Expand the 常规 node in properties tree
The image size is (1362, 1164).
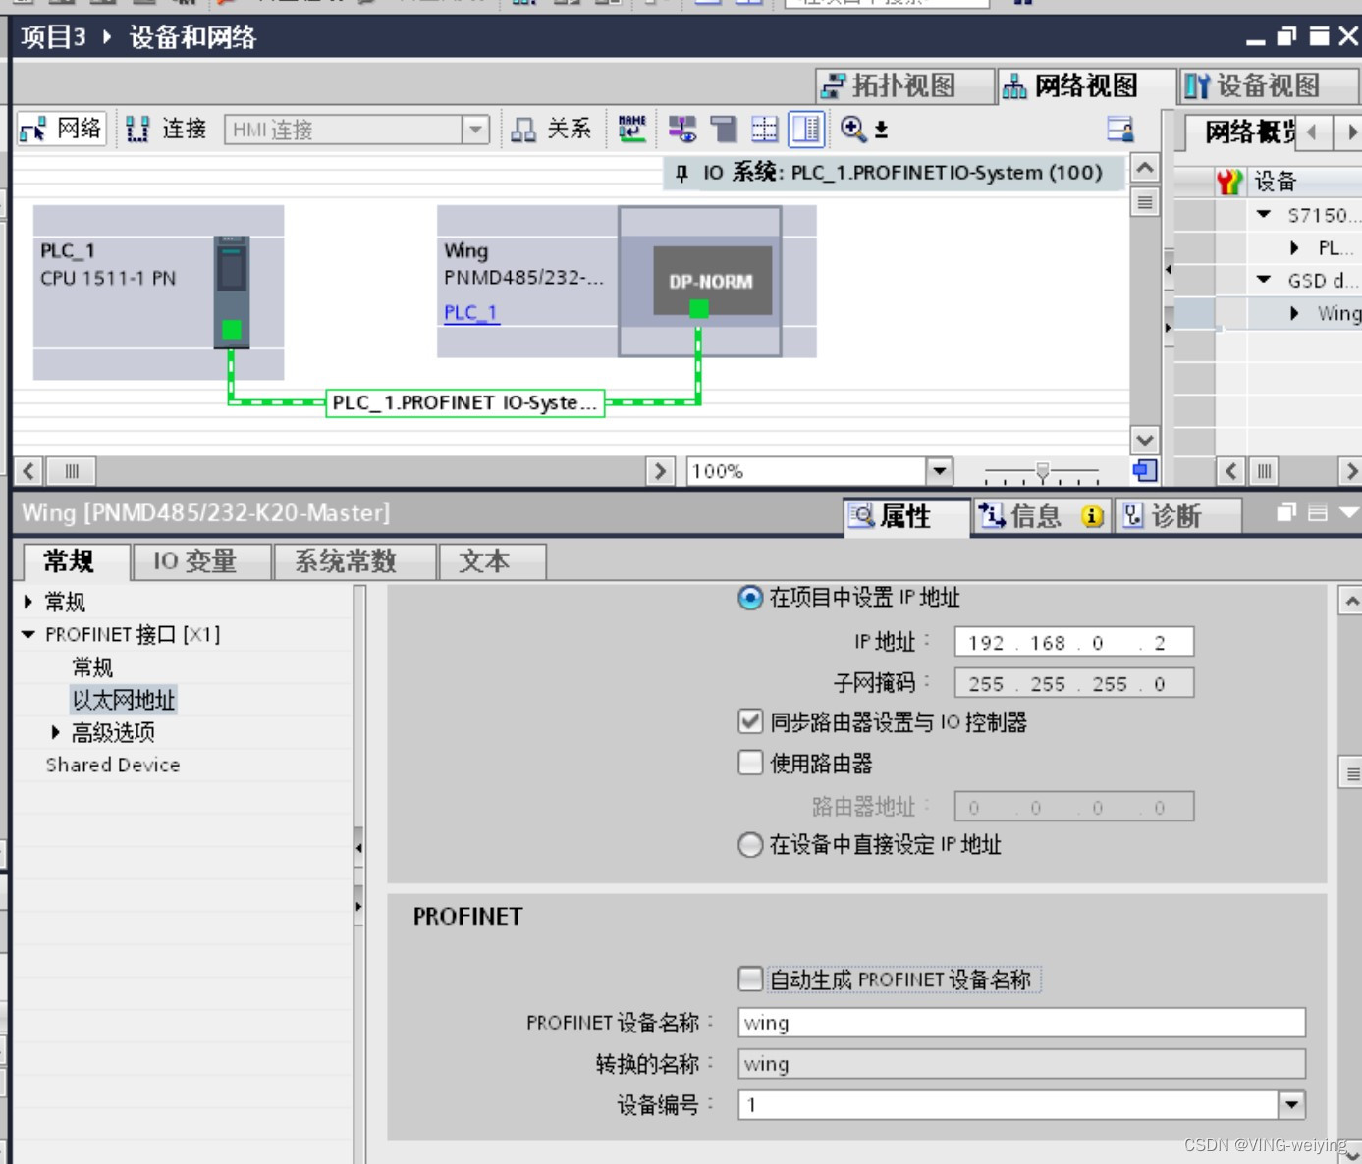pos(28,602)
